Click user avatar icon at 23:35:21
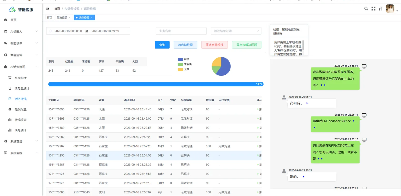Screen dimensions: 401x196 pyautogui.click(x=284, y=171)
